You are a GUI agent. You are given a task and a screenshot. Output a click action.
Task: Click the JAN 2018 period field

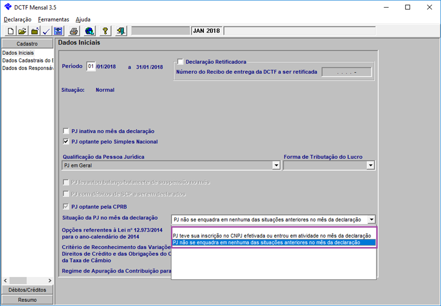coord(207,31)
